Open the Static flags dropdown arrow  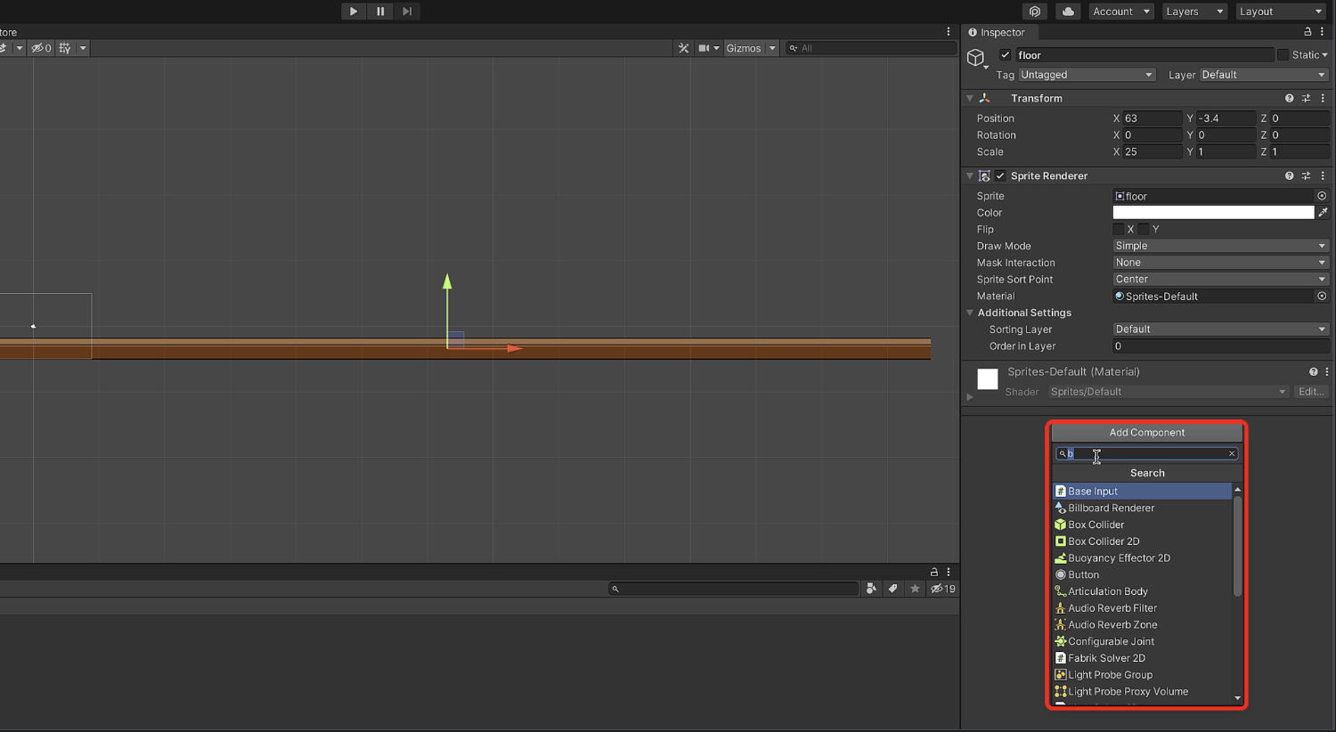pyautogui.click(x=1324, y=55)
